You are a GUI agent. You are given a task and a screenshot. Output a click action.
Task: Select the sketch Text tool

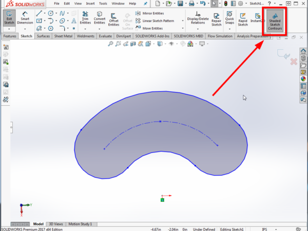click(74, 21)
